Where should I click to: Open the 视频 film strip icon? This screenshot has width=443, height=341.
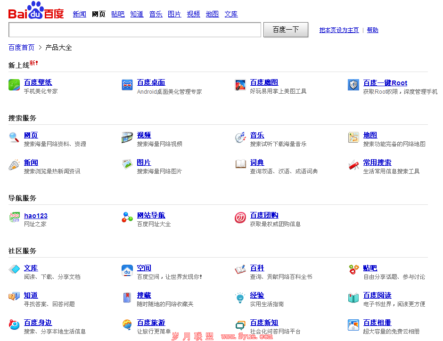[127, 138]
